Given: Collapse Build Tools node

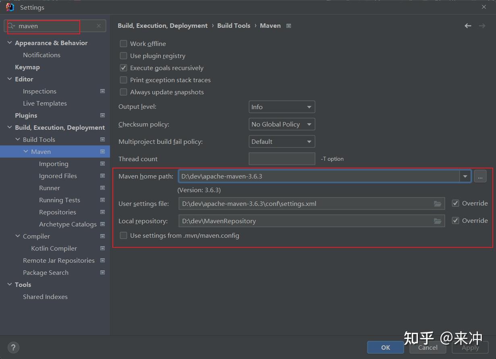Looking at the screenshot, I should point(18,139).
